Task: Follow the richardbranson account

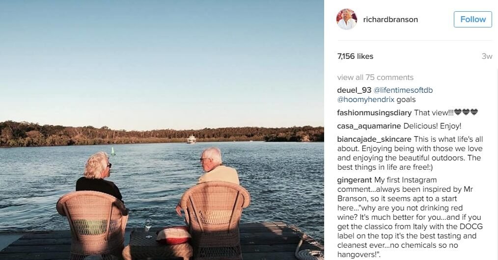Action: [x=472, y=19]
